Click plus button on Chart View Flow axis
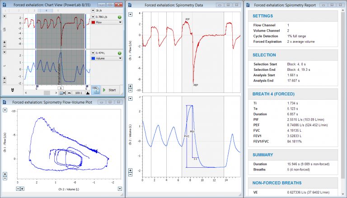Viewport: 347px width, 198px height. 5,42
